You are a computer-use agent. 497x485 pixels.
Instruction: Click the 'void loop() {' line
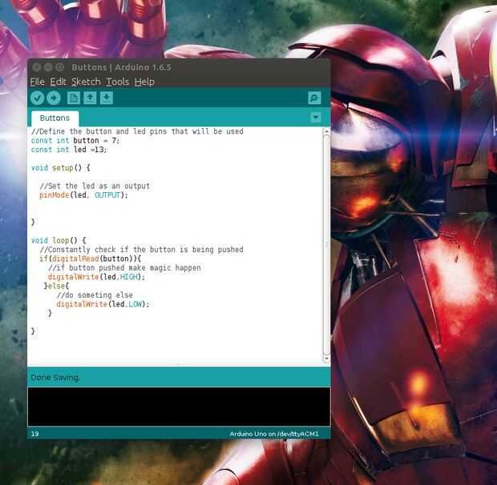(59, 240)
